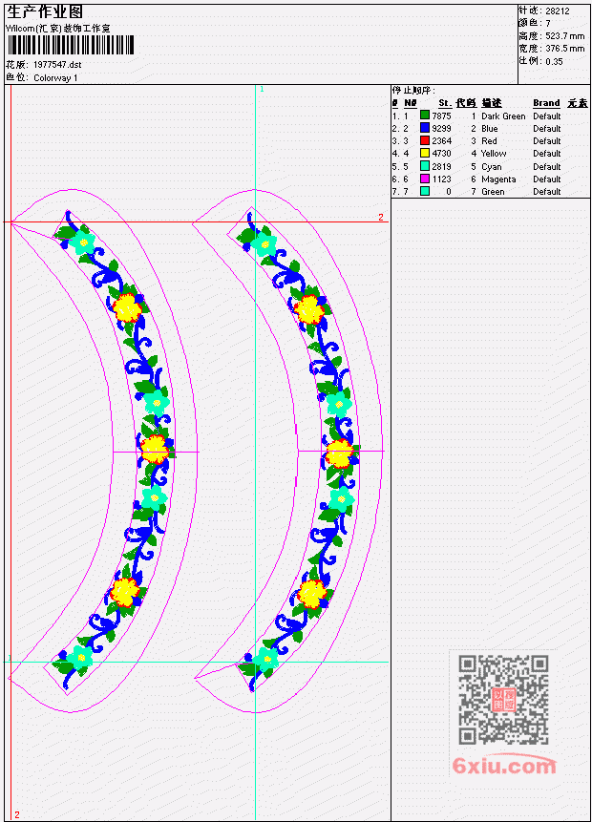Image resolution: width=592 pixels, height=822 pixels.
Task: Select the swatch in row 7 Green
Action: 425,191
